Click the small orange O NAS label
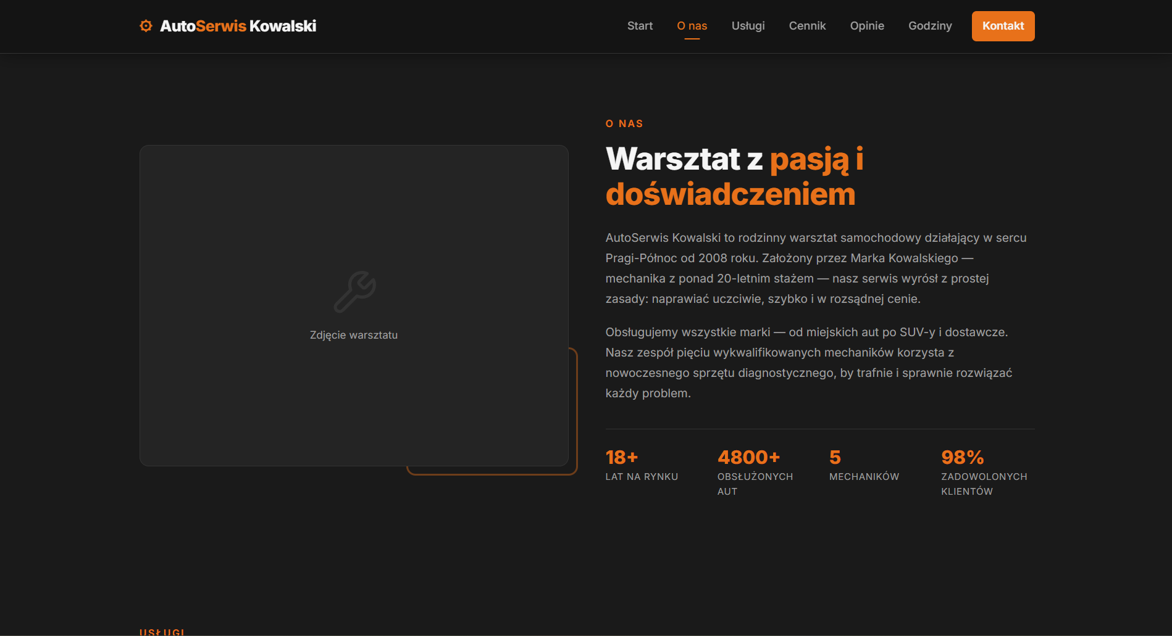Screen dimensions: 1172x636 (624, 124)
